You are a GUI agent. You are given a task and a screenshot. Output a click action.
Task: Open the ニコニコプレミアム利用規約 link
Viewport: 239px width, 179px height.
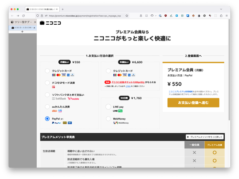[x=181, y=91]
